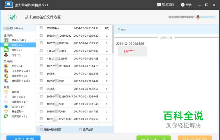Click count 3 in 23:14:15 row

tap(107, 66)
